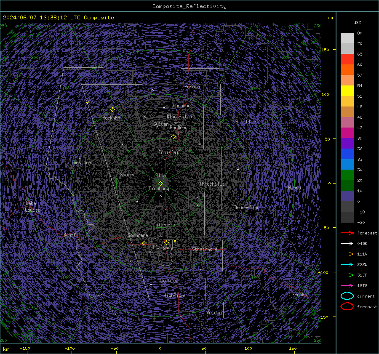Click the yellow diamond marker near RockyMH
The width and height of the screenshot is (379, 354).
[x=112, y=110]
